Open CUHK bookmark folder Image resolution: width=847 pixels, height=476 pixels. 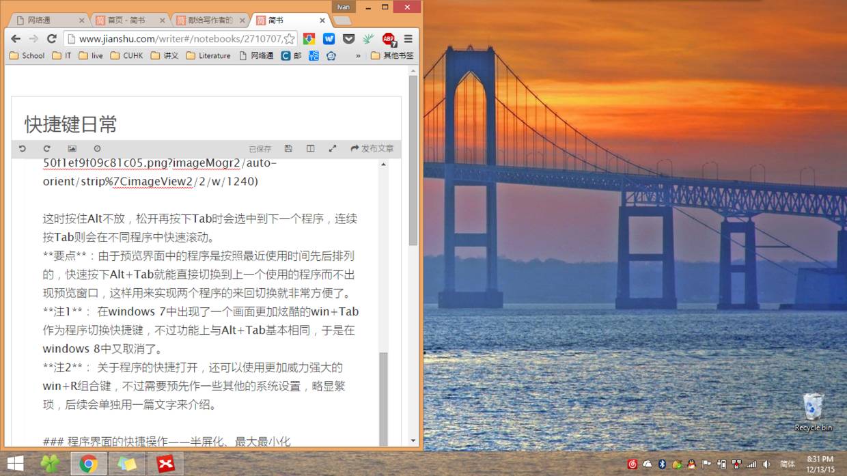126,55
